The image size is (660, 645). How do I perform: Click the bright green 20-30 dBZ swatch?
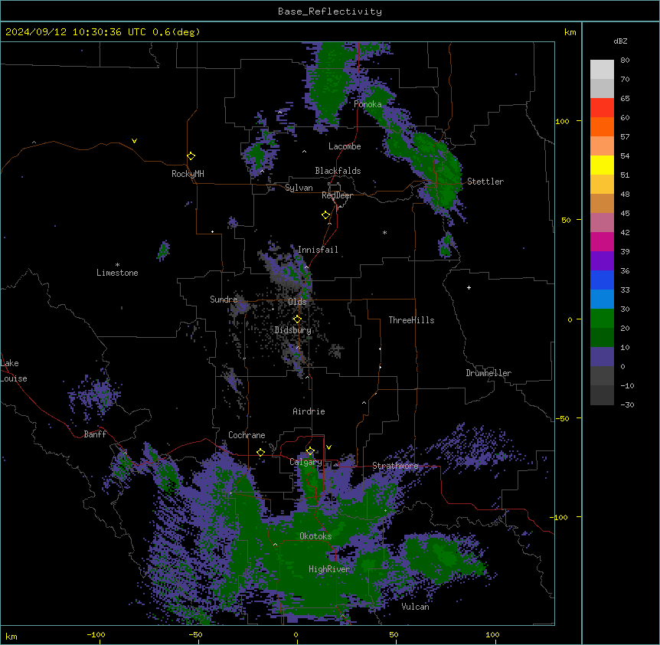coord(602,319)
